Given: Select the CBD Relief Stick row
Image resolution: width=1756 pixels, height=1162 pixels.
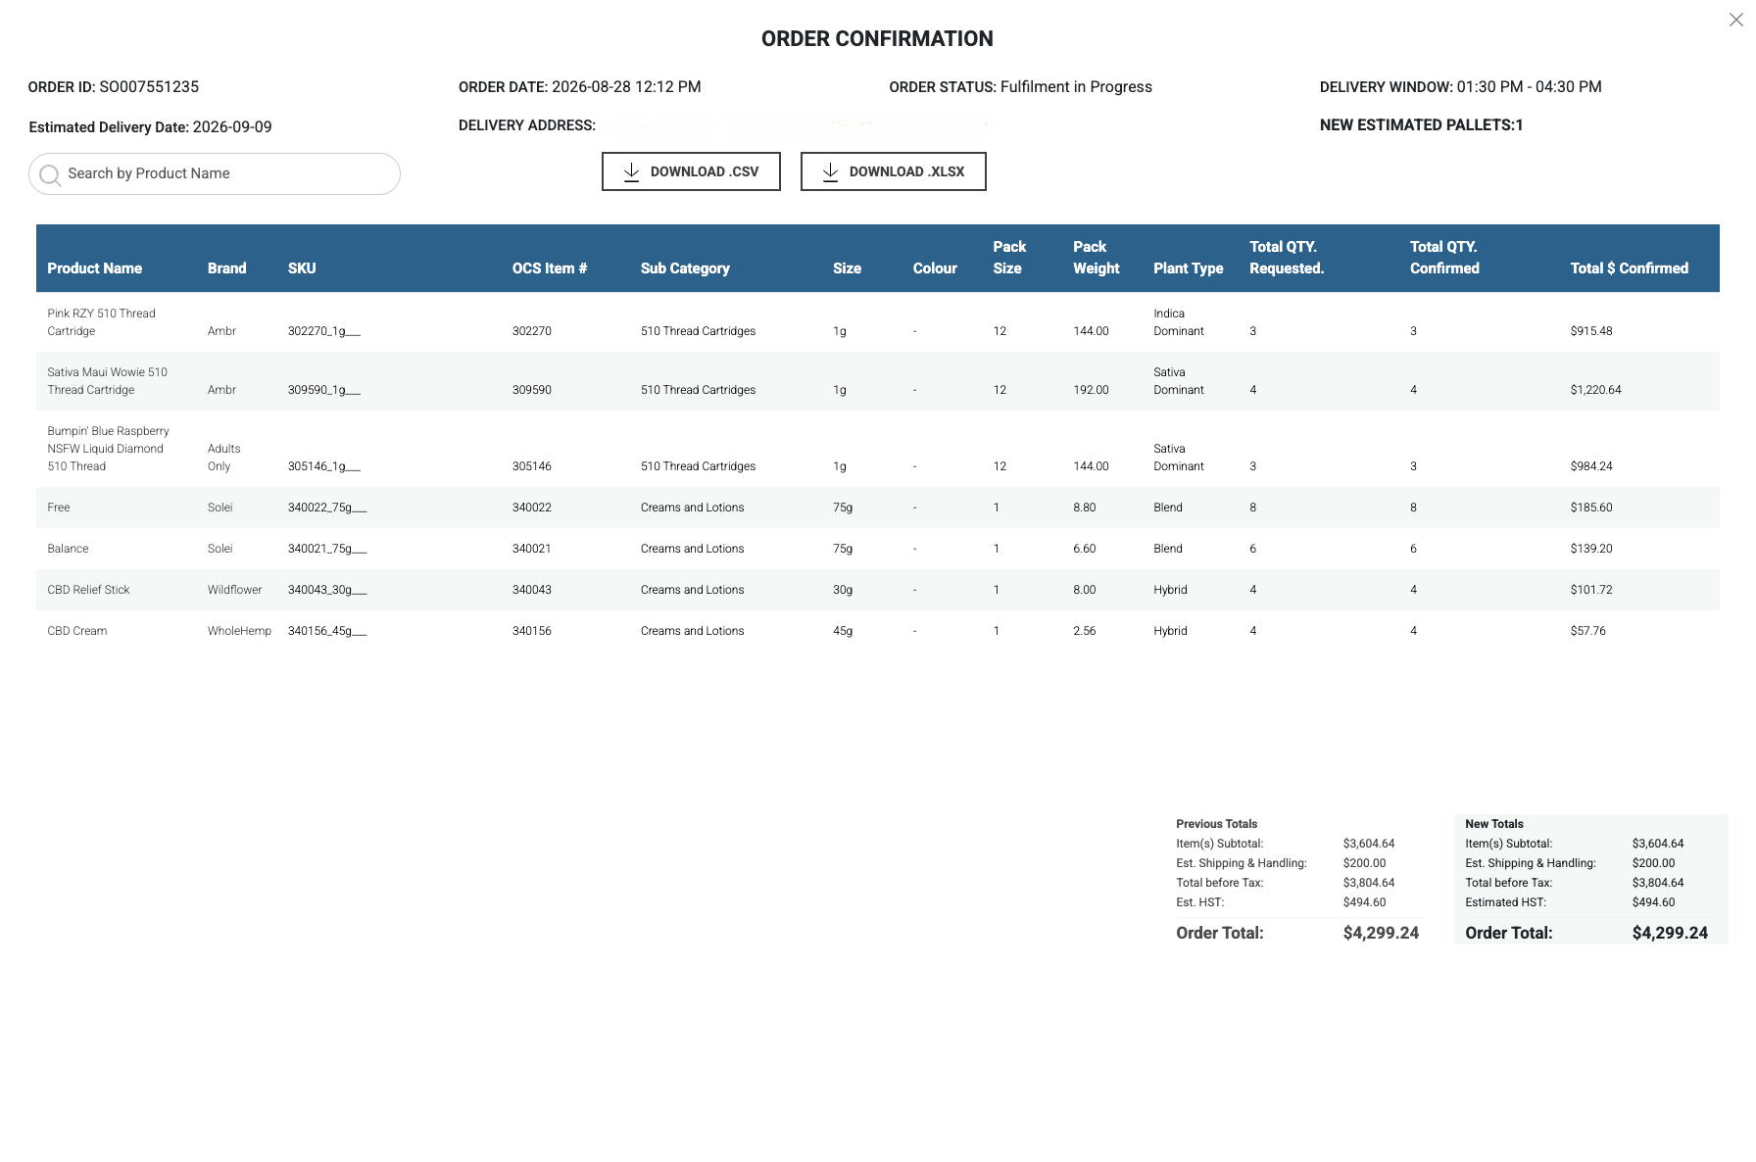Looking at the screenshot, I should pos(878,590).
